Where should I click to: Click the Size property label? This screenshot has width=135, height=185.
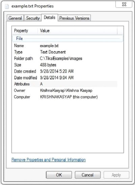pos(18,65)
